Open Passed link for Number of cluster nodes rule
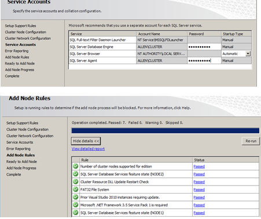Screen dimensions: 261x219 (199, 166)
